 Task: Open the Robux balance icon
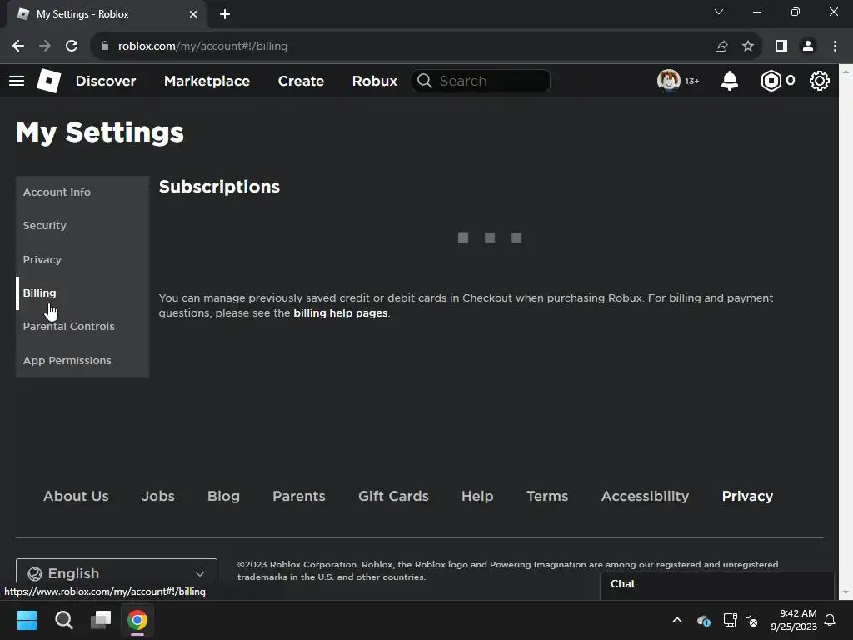771,81
